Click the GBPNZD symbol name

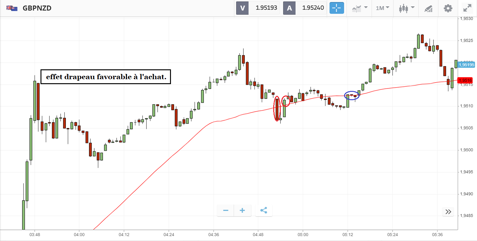pos(37,8)
